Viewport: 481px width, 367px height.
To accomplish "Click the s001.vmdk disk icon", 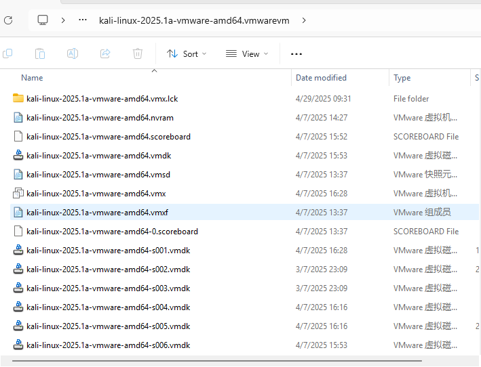I will [18, 250].
